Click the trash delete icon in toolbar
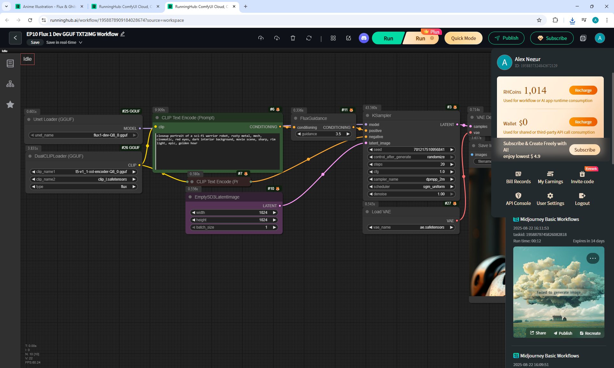 coord(293,38)
